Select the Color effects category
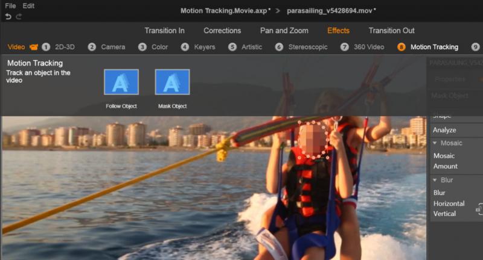Image resolution: width=483 pixels, height=260 pixels. pos(159,47)
